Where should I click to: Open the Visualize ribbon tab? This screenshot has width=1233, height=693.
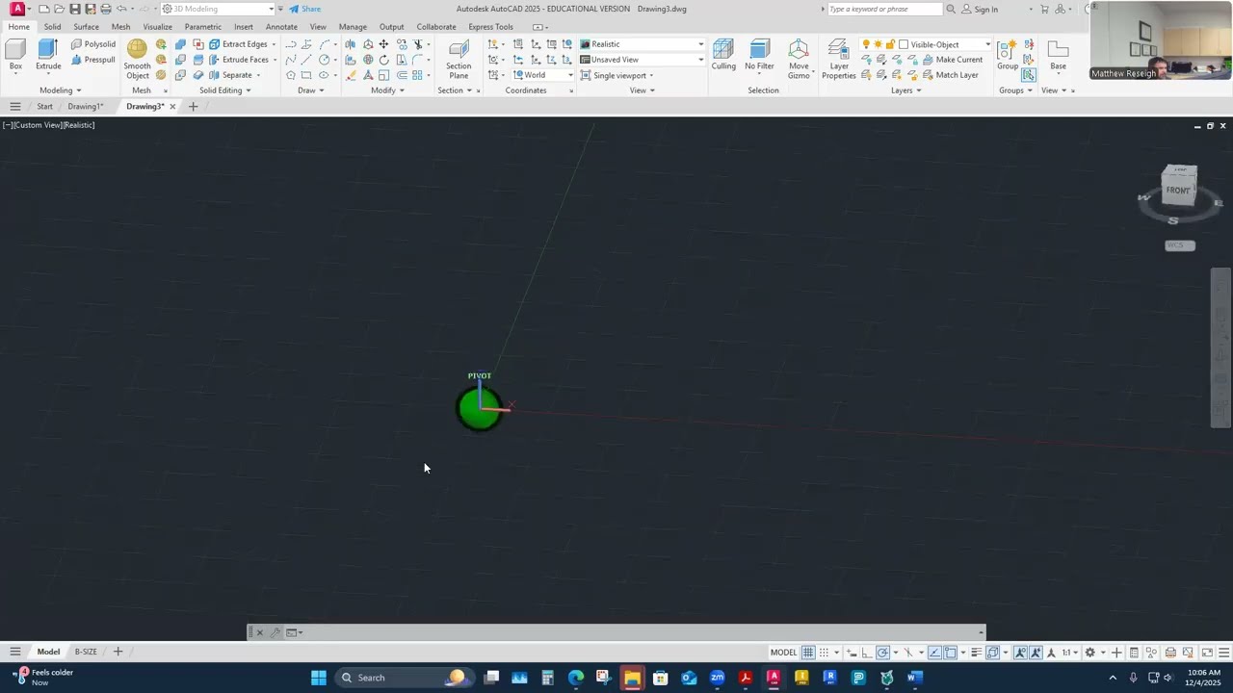[157, 27]
